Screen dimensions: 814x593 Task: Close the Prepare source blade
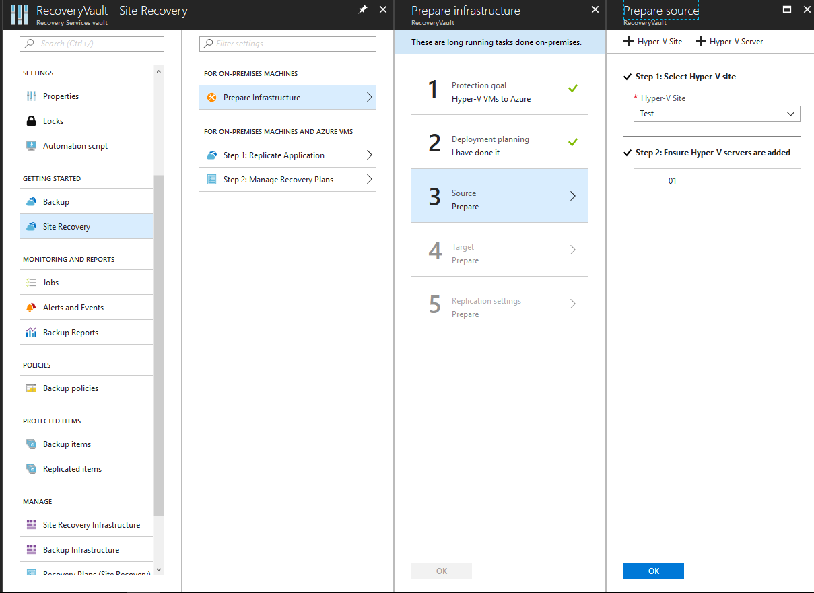click(806, 9)
